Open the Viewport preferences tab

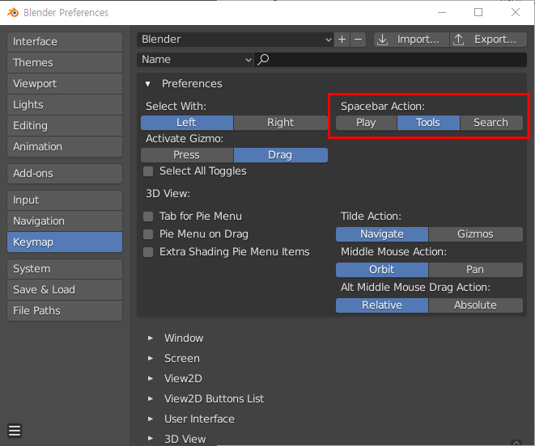click(x=65, y=84)
